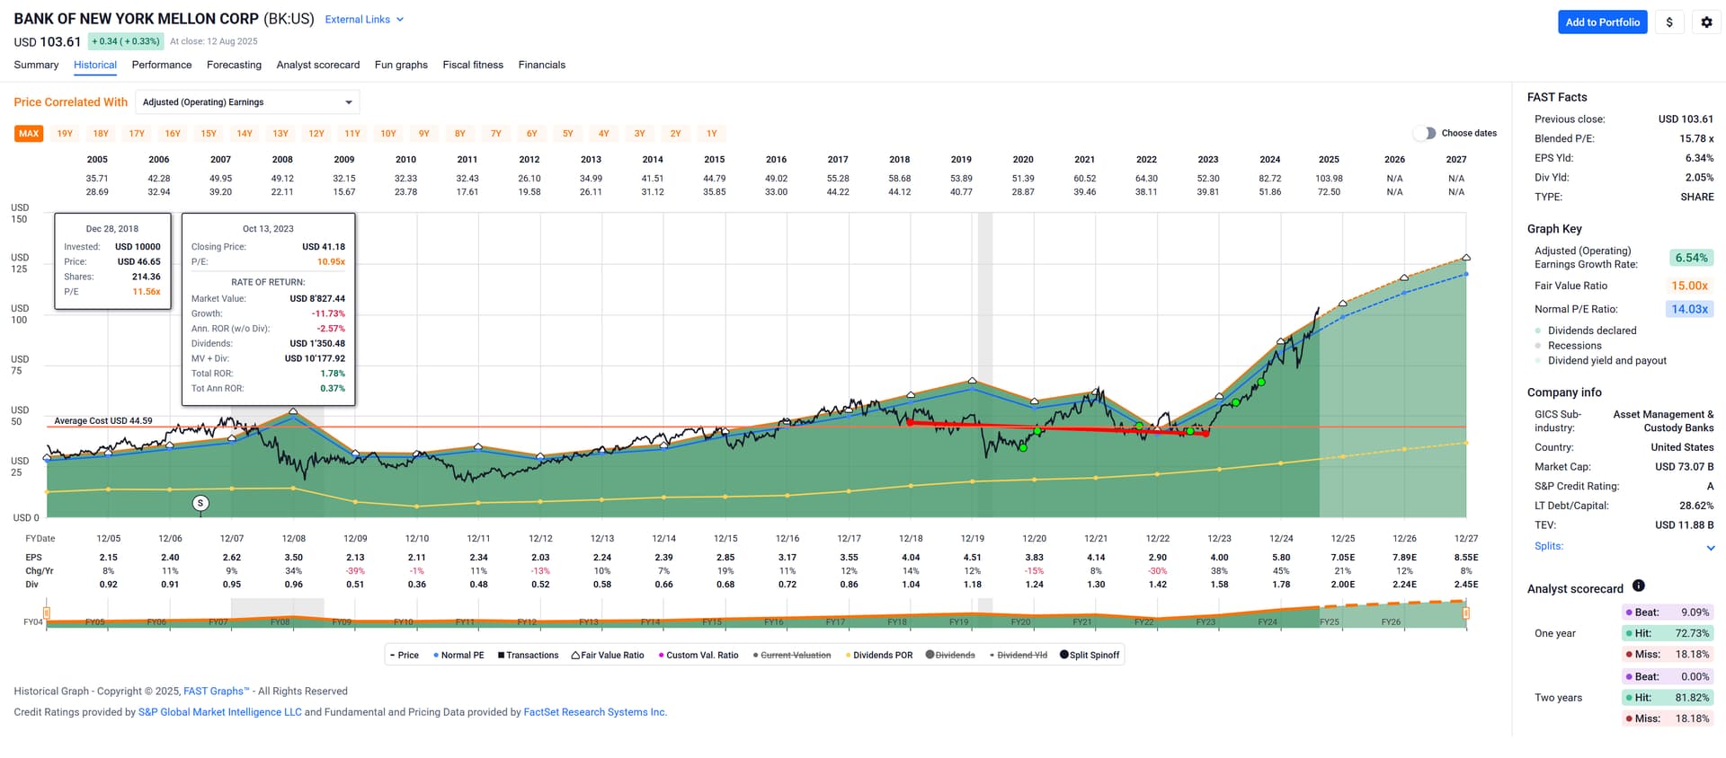Click the Add to Portfolio button
Viewport: 1726px width, 758px height.
(1602, 22)
